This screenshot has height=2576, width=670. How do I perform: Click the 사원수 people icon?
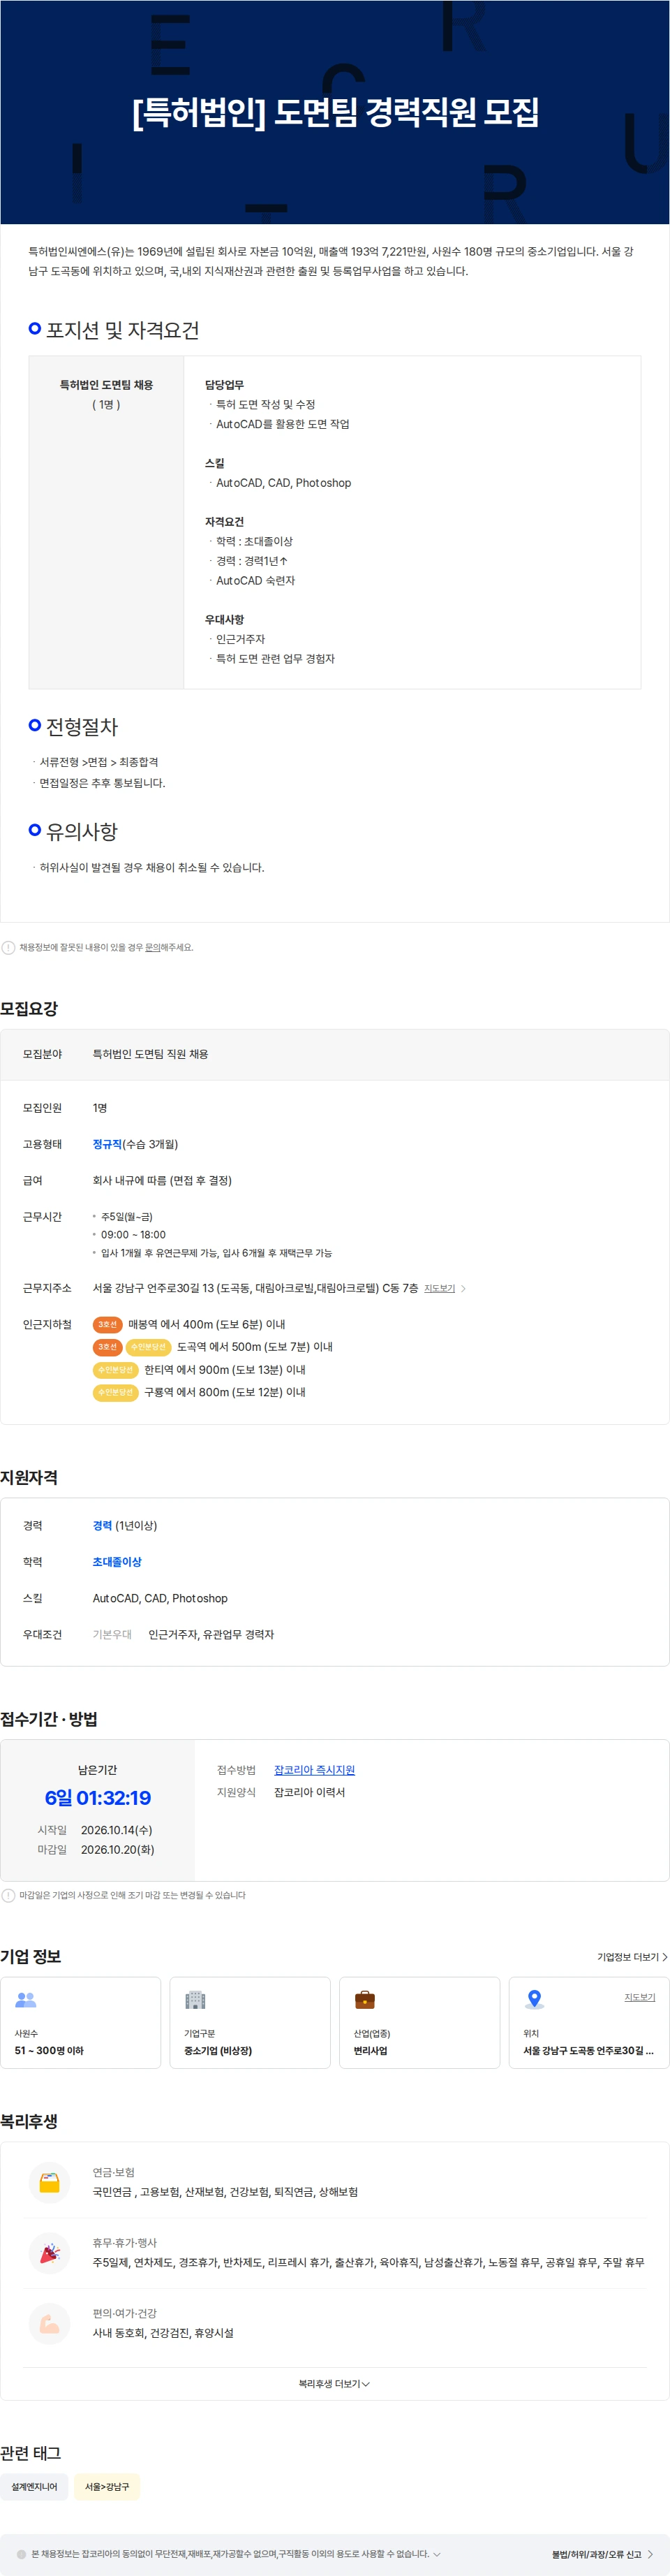pos(26,2000)
